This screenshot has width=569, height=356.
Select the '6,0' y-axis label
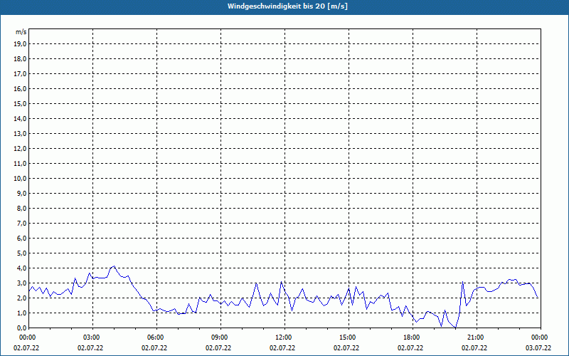click(x=21, y=238)
